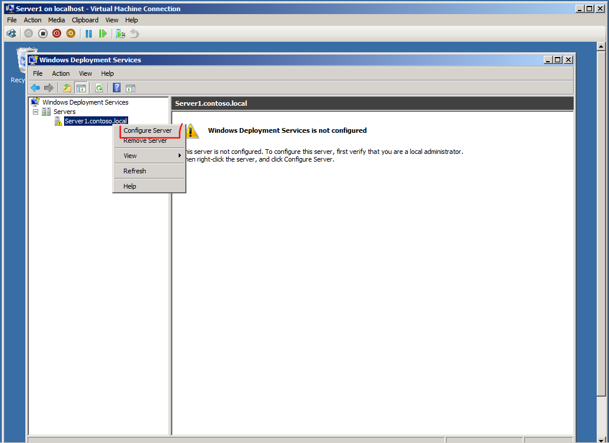This screenshot has width=609, height=443.
Task: Click the Forward arrow in WDS toolbar
Action: pyautogui.click(x=49, y=88)
